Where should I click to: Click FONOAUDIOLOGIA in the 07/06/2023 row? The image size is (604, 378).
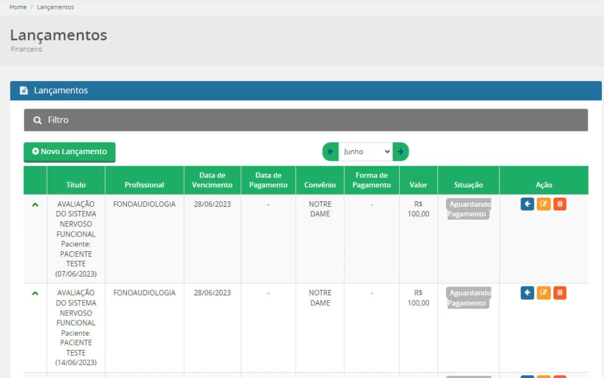144,204
